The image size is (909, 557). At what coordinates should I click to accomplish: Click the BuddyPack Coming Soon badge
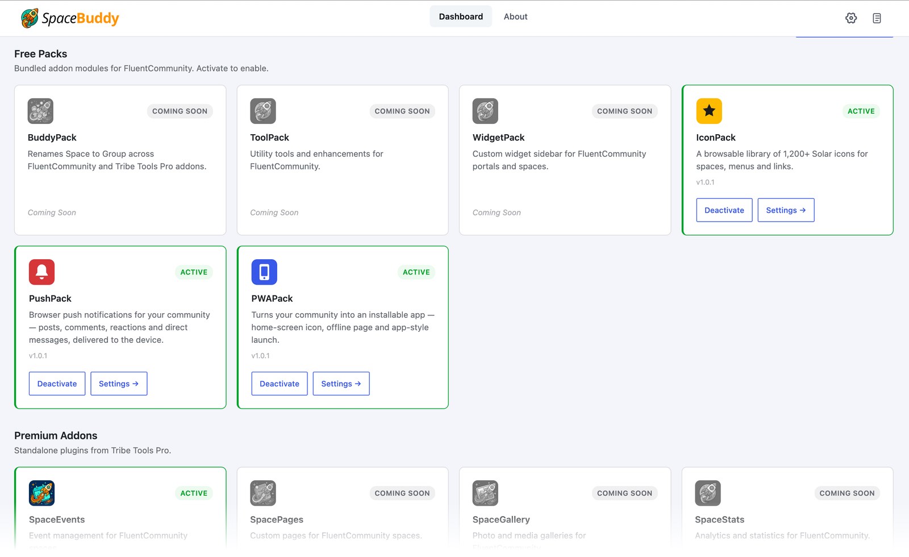tap(180, 111)
